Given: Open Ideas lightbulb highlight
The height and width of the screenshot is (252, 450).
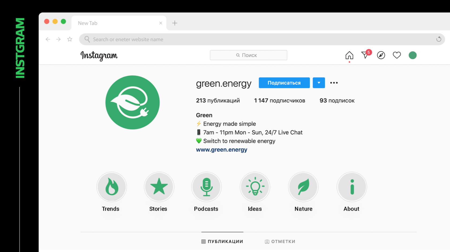Looking at the screenshot, I should pyautogui.click(x=255, y=187).
